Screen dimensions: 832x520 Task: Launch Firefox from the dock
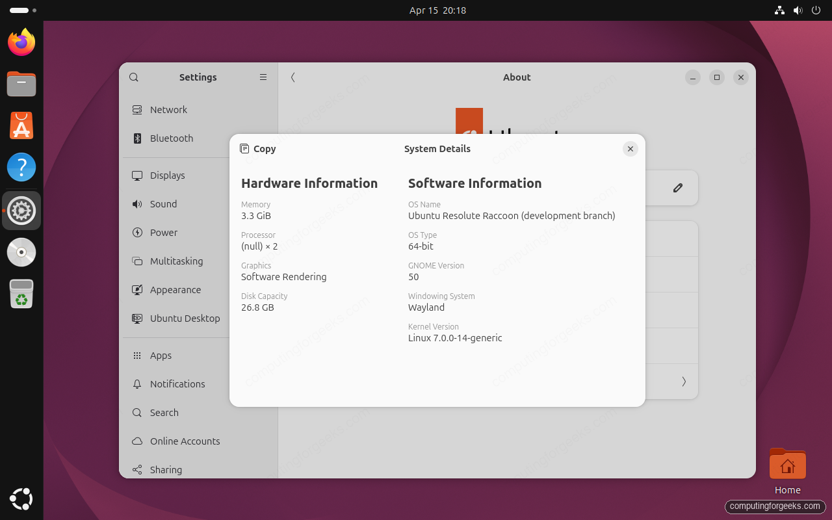click(x=21, y=42)
